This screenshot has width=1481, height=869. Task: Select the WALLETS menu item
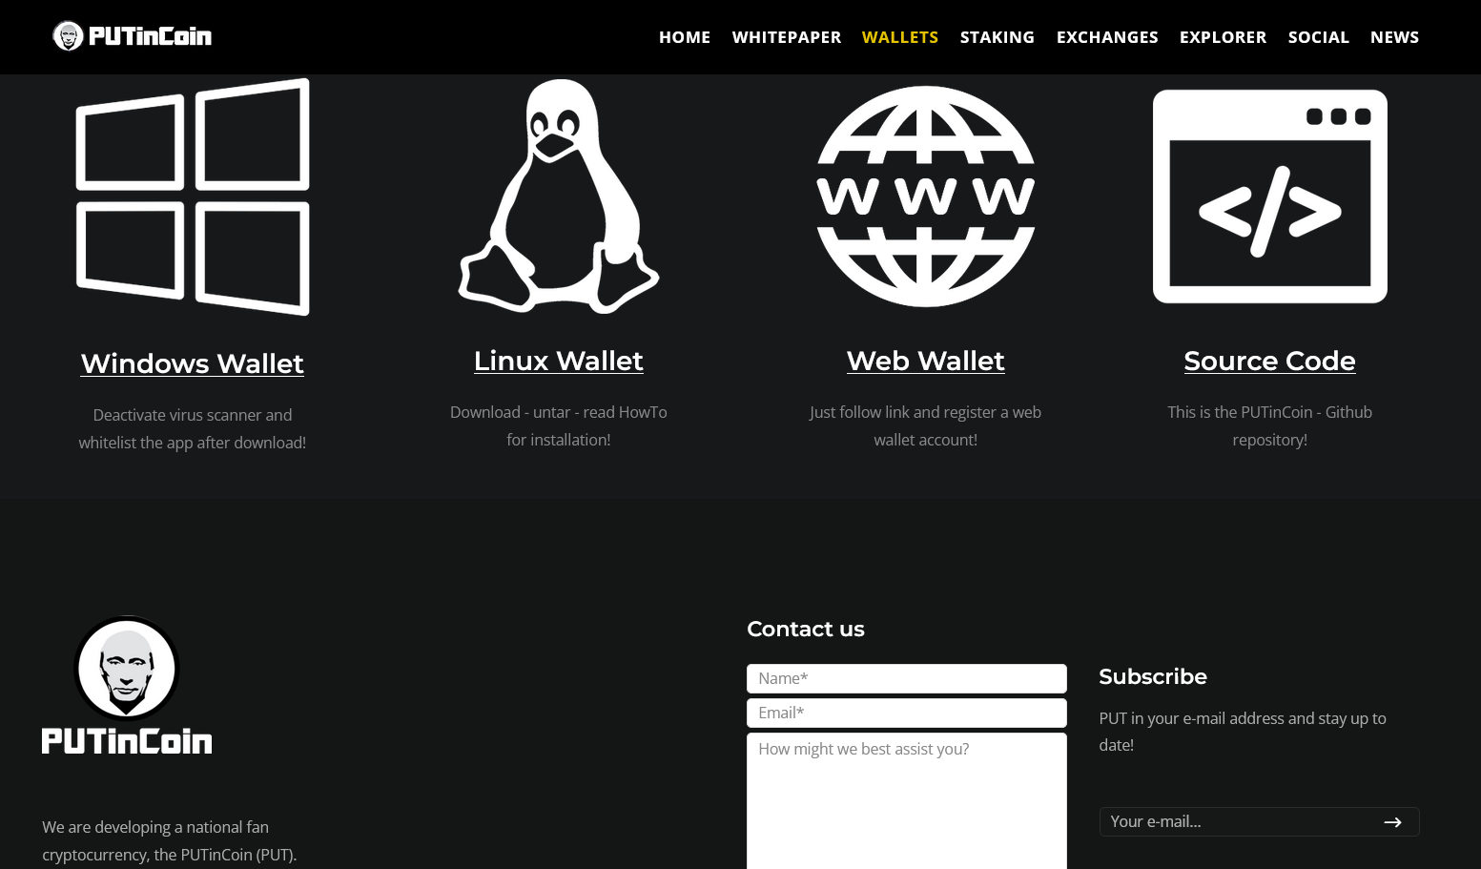(x=900, y=37)
